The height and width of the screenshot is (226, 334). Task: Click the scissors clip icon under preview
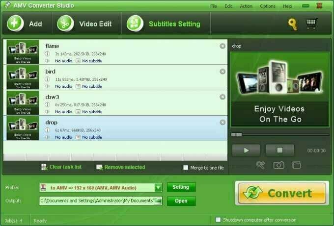click(261, 165)
